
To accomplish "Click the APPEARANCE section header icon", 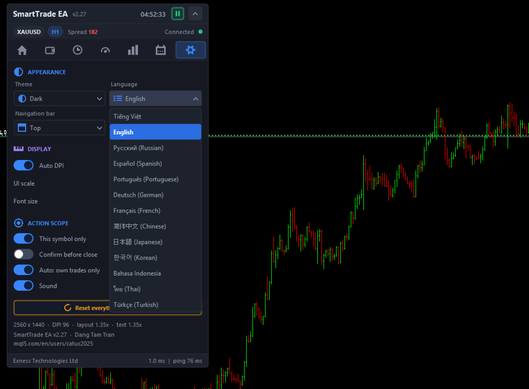I will (18, 72).
